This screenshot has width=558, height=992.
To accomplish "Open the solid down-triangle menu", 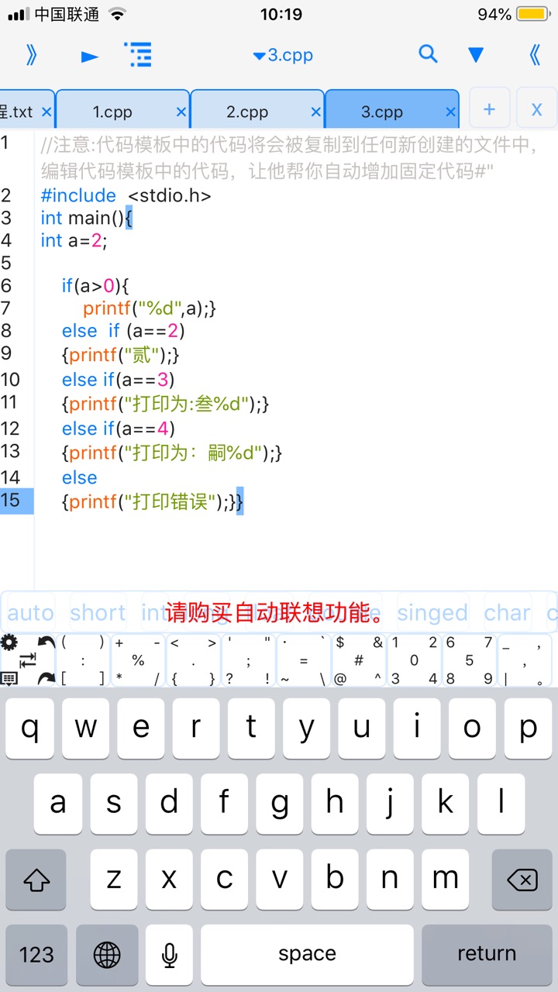I will click(x=476, y=55).
